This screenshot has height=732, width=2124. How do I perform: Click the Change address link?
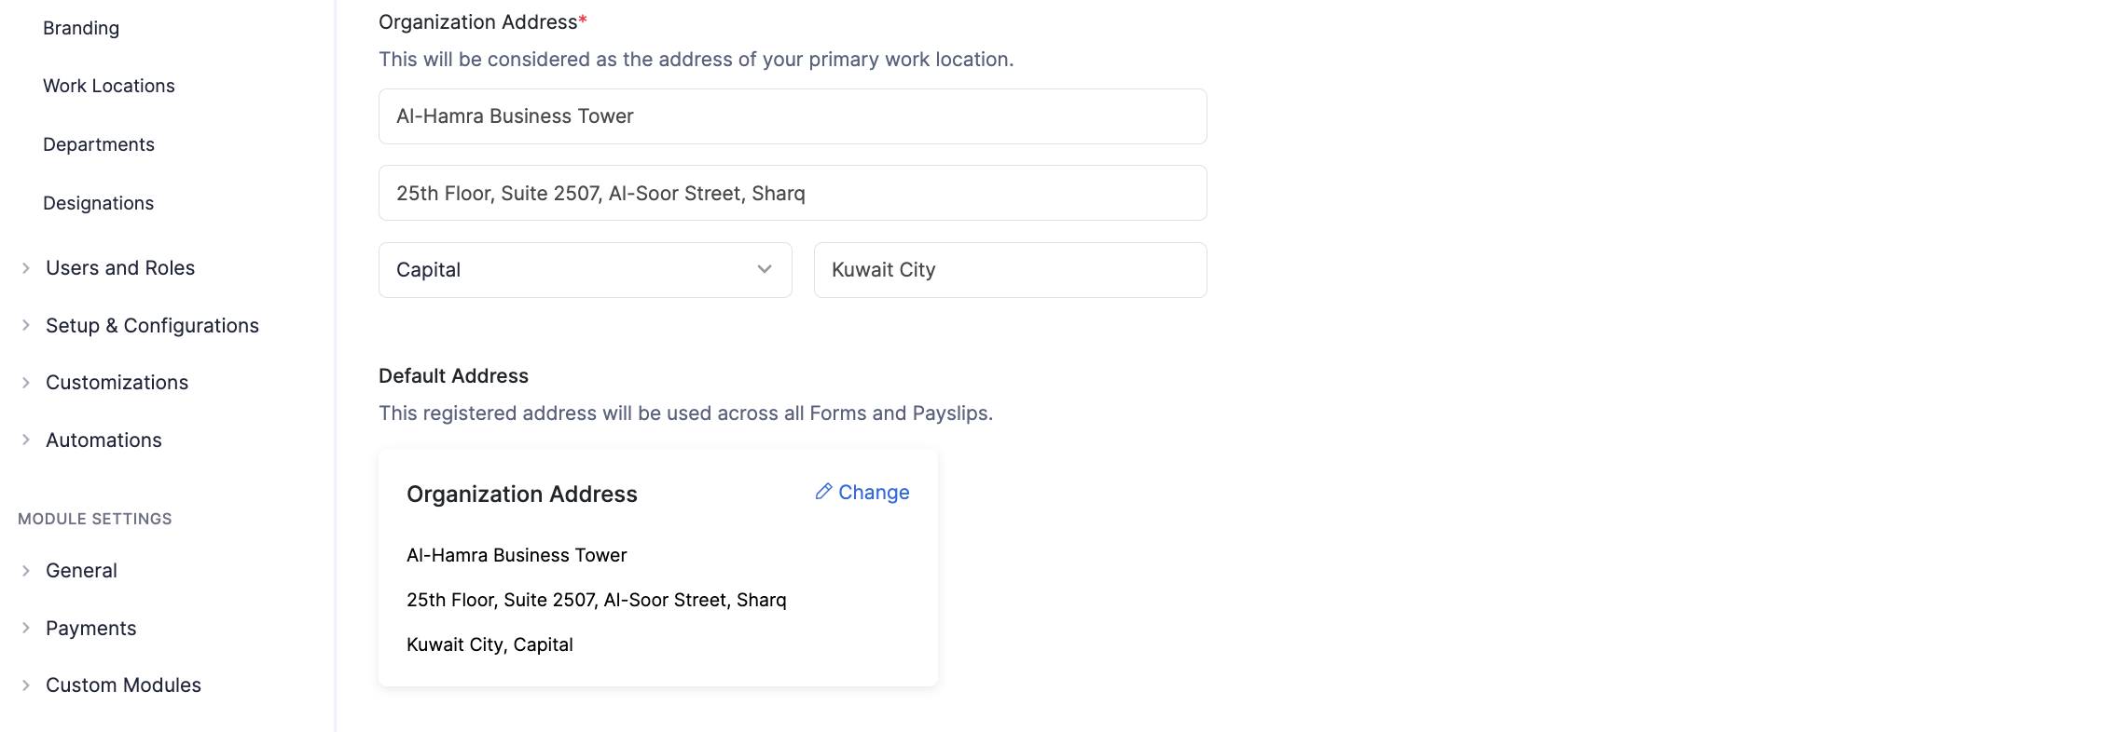(x=874, y=493)
